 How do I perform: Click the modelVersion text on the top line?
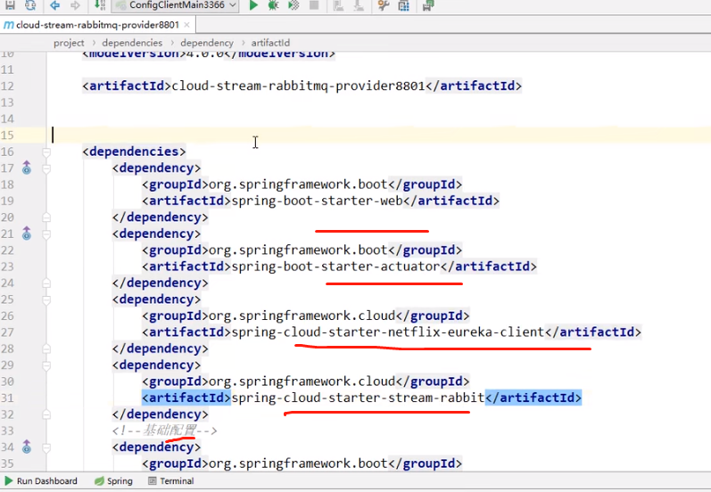click(209, 54)
